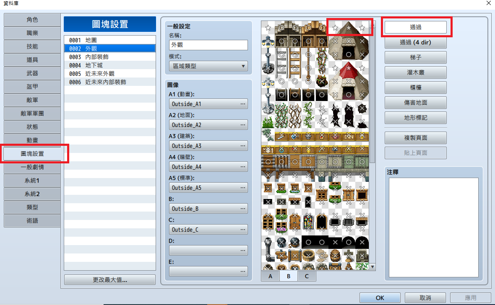The height and width of the screenshot is (305, 495).
Task: Click the stained glass window tile
Action: coord(308,222)
